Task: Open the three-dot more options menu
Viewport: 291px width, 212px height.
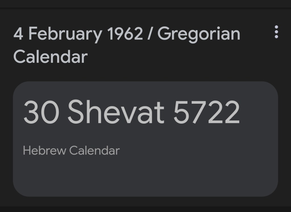Action: [x=276, y=32]
